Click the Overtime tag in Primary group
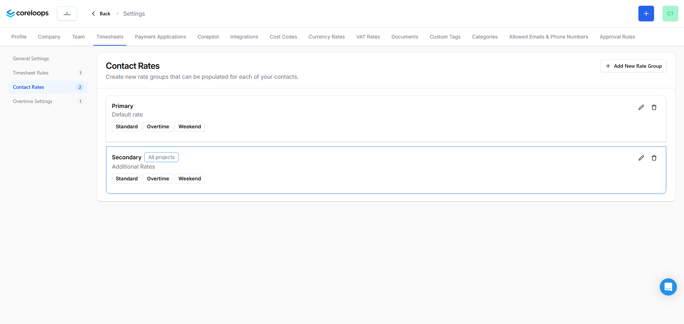This screenshot has height=324, width=684. [158, 127]
